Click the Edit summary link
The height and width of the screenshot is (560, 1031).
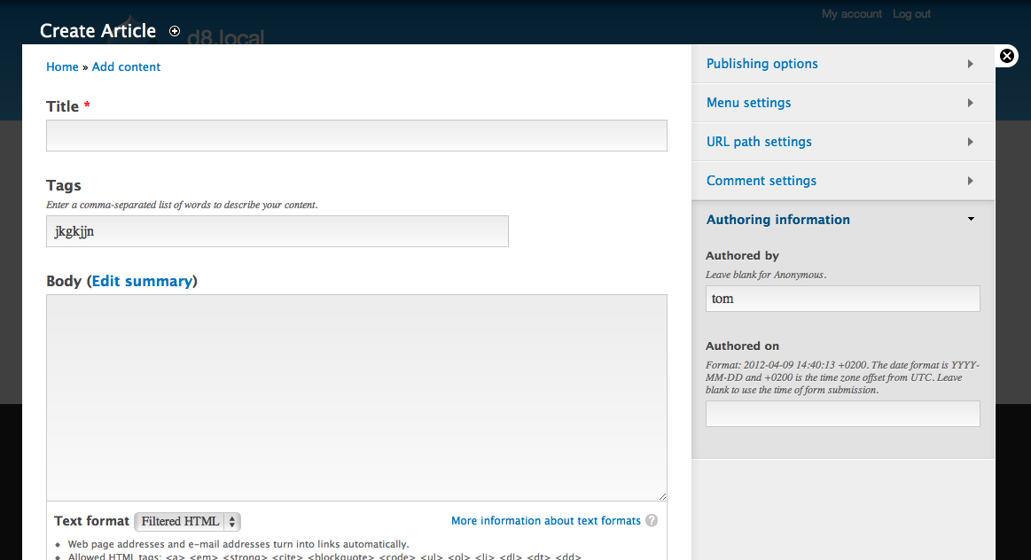tap(142, 281)
